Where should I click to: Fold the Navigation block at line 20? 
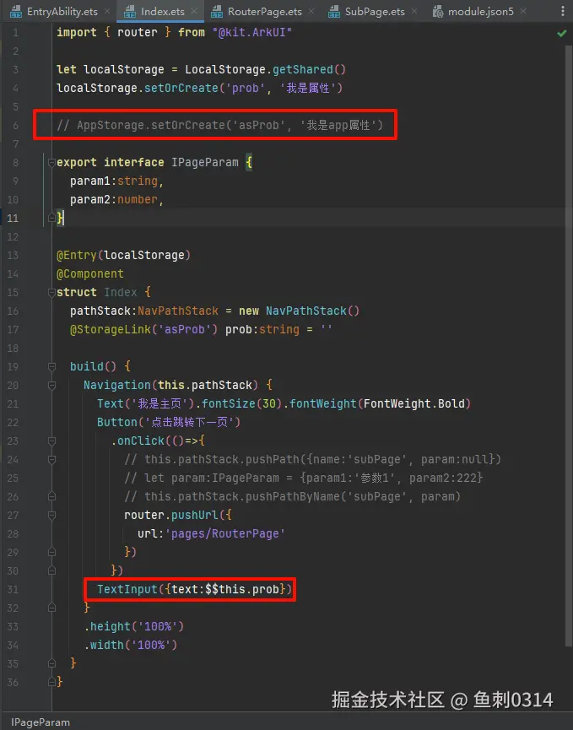(x=51, y=385)
